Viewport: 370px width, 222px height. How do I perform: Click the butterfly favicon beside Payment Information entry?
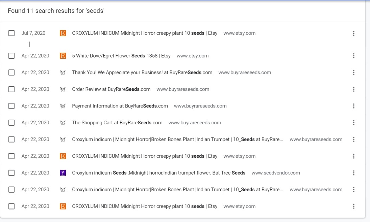pos(63,106)
